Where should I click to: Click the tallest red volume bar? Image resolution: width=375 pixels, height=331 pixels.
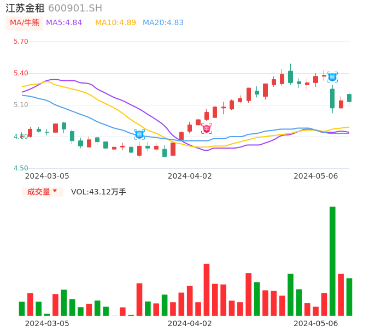[207, 289]
